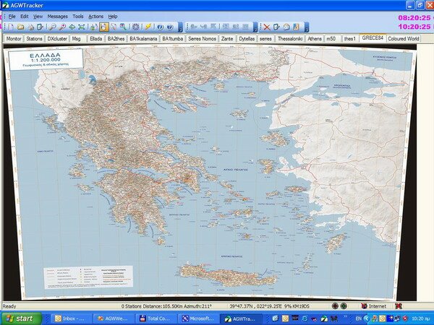Click the Zoom out magnifier icon
Screen dimensions: 434x325
point(53,27)
